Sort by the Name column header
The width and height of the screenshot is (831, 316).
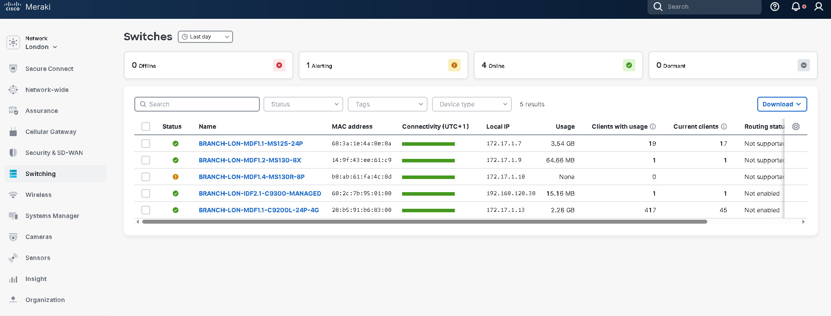click(x=207, y=126)
